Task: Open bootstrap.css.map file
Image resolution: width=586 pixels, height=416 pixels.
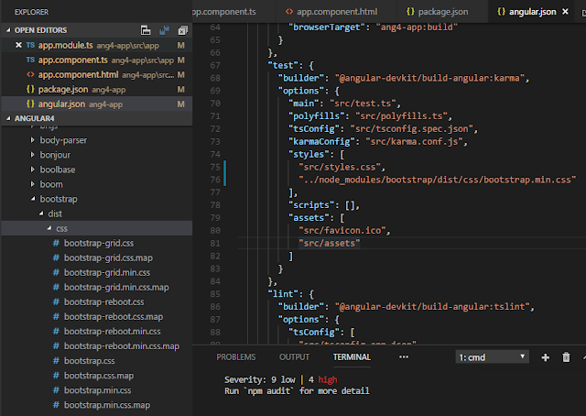Action: click(x=99, y=376)
